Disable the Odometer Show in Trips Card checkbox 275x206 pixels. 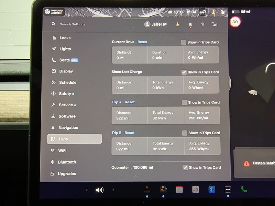click(185, 167)
